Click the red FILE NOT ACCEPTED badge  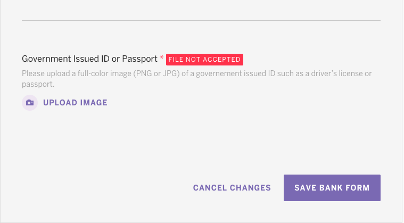(x=204, y=60)
